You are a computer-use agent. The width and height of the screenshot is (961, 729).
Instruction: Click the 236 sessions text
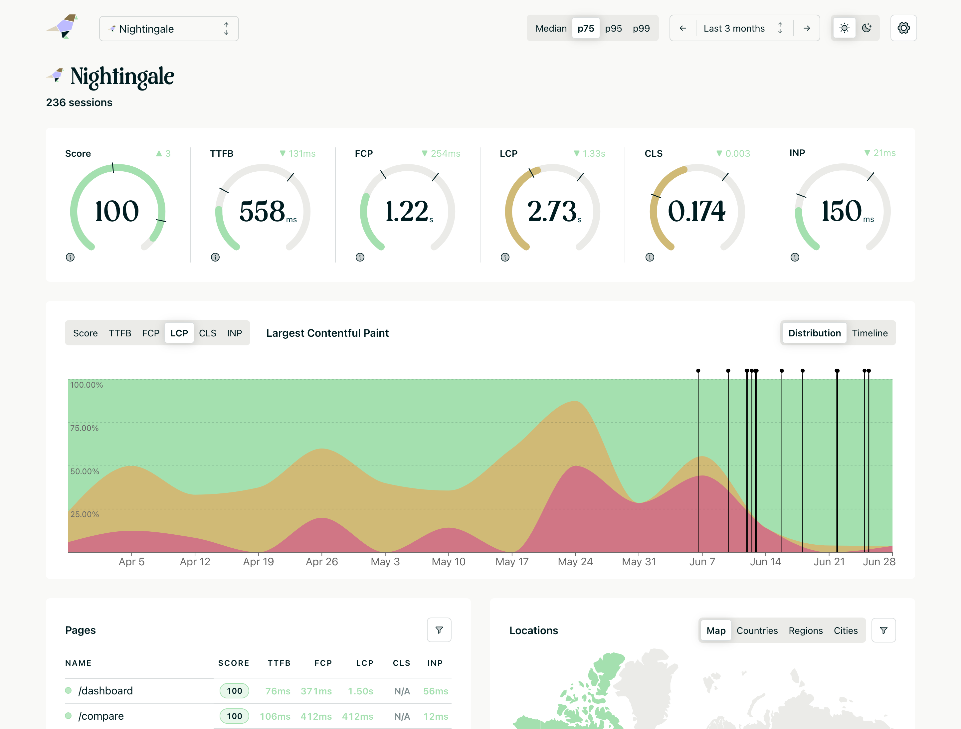(x=79, y=102)
